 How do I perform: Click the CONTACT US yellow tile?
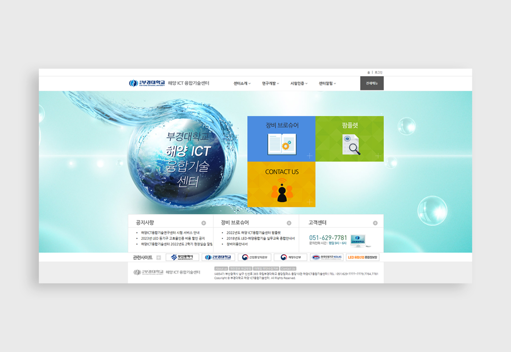click(282, 185)
